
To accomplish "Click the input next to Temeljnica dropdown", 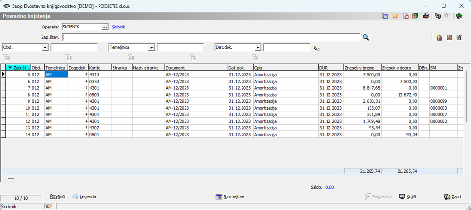I will point(180,47).
